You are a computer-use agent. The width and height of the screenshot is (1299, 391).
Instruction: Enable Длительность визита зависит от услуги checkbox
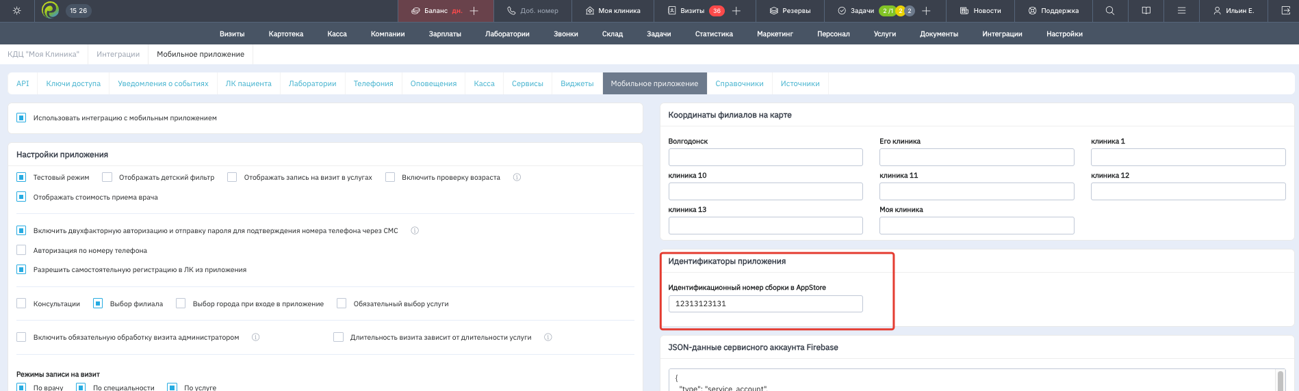[x=338, y=337]
